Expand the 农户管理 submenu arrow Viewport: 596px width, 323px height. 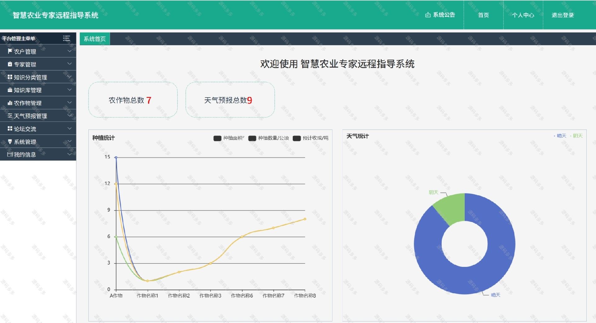click(x=70, y=51)
